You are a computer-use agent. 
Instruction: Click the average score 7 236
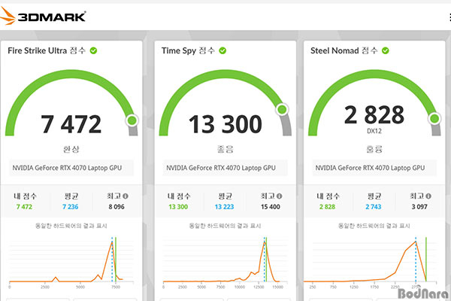(x=71, y=207)
